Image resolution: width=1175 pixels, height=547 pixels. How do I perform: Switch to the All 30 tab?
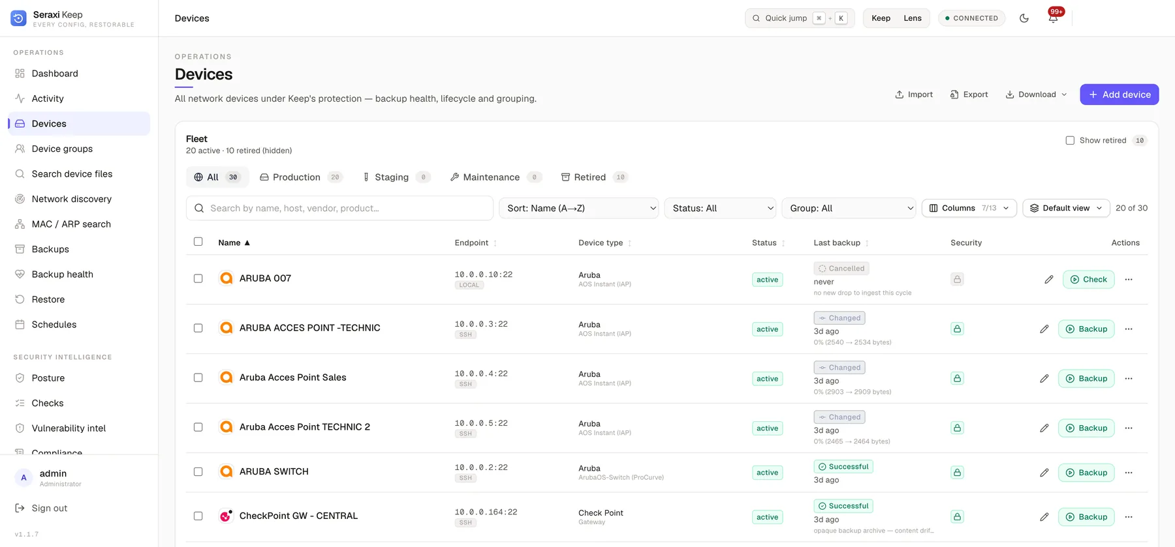[x=217, y=177]
